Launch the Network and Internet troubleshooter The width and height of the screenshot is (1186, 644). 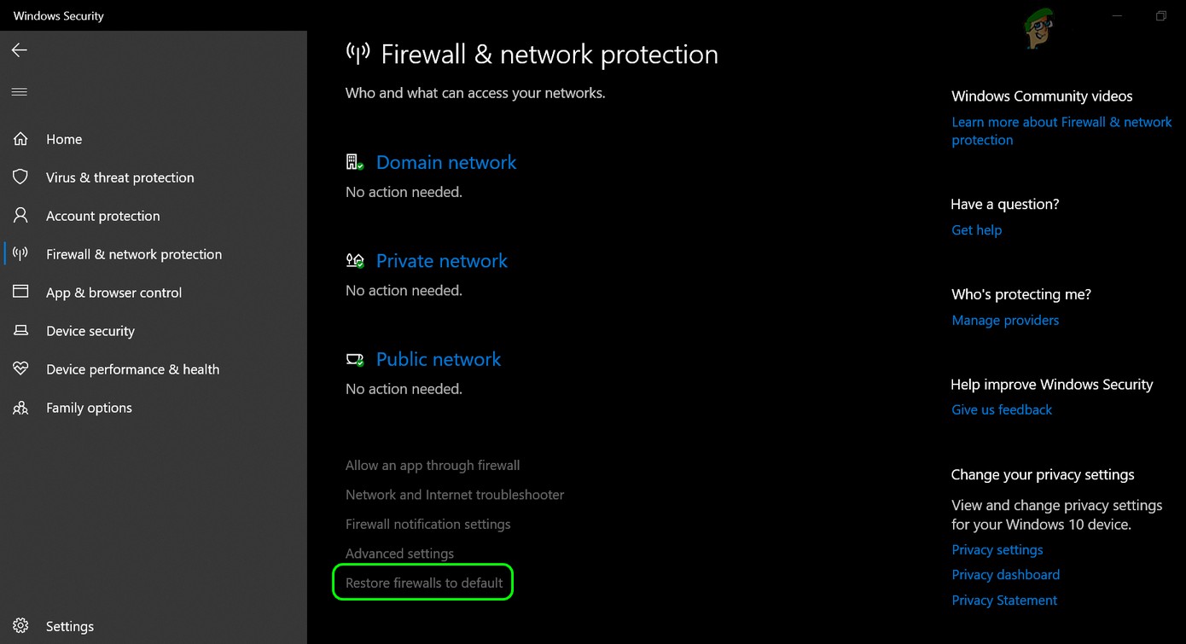point(454,494)
